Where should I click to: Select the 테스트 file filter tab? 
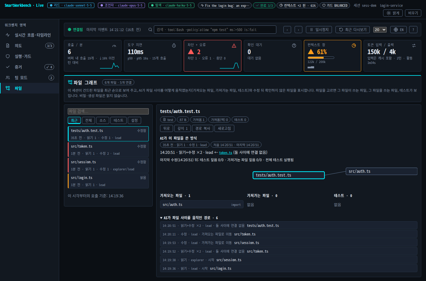[x=119, y=120]
